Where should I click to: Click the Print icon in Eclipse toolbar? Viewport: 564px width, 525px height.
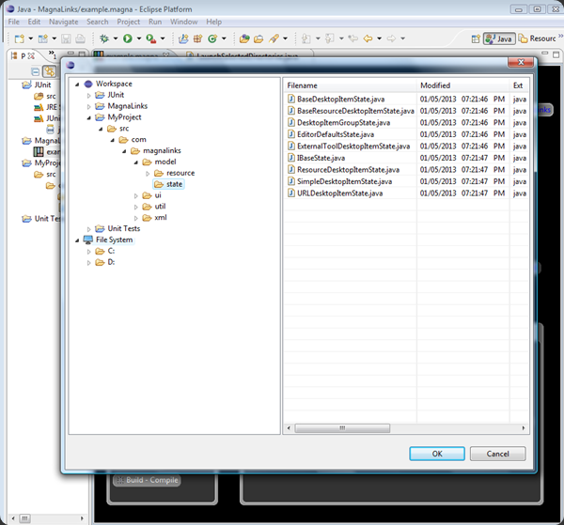[x=81, y=39]
